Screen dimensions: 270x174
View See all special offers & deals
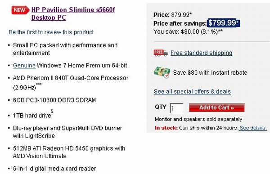point(192,91)
